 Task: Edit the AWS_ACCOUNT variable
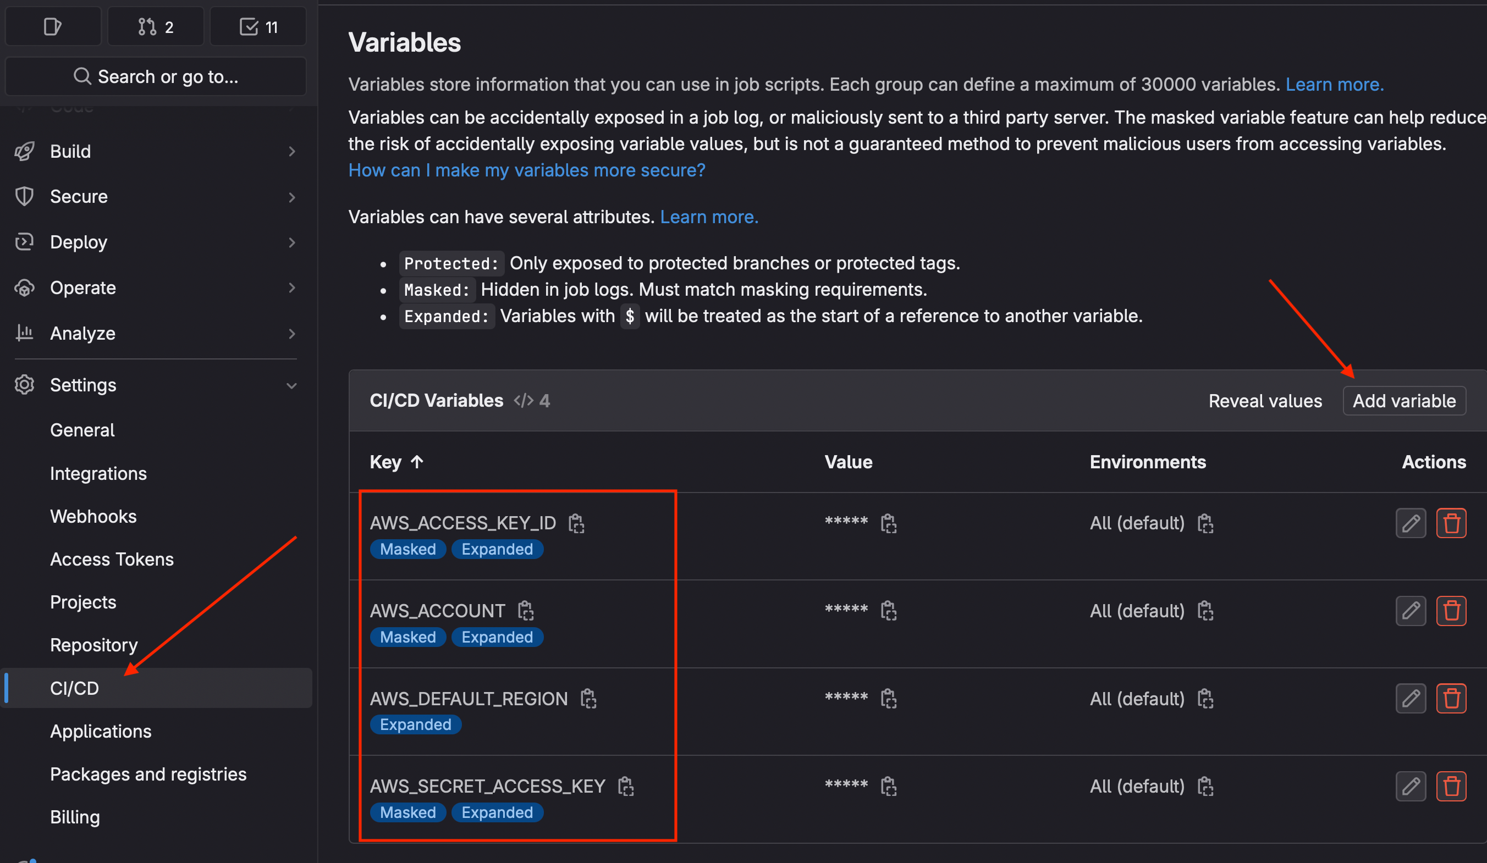coord(1411,611)
